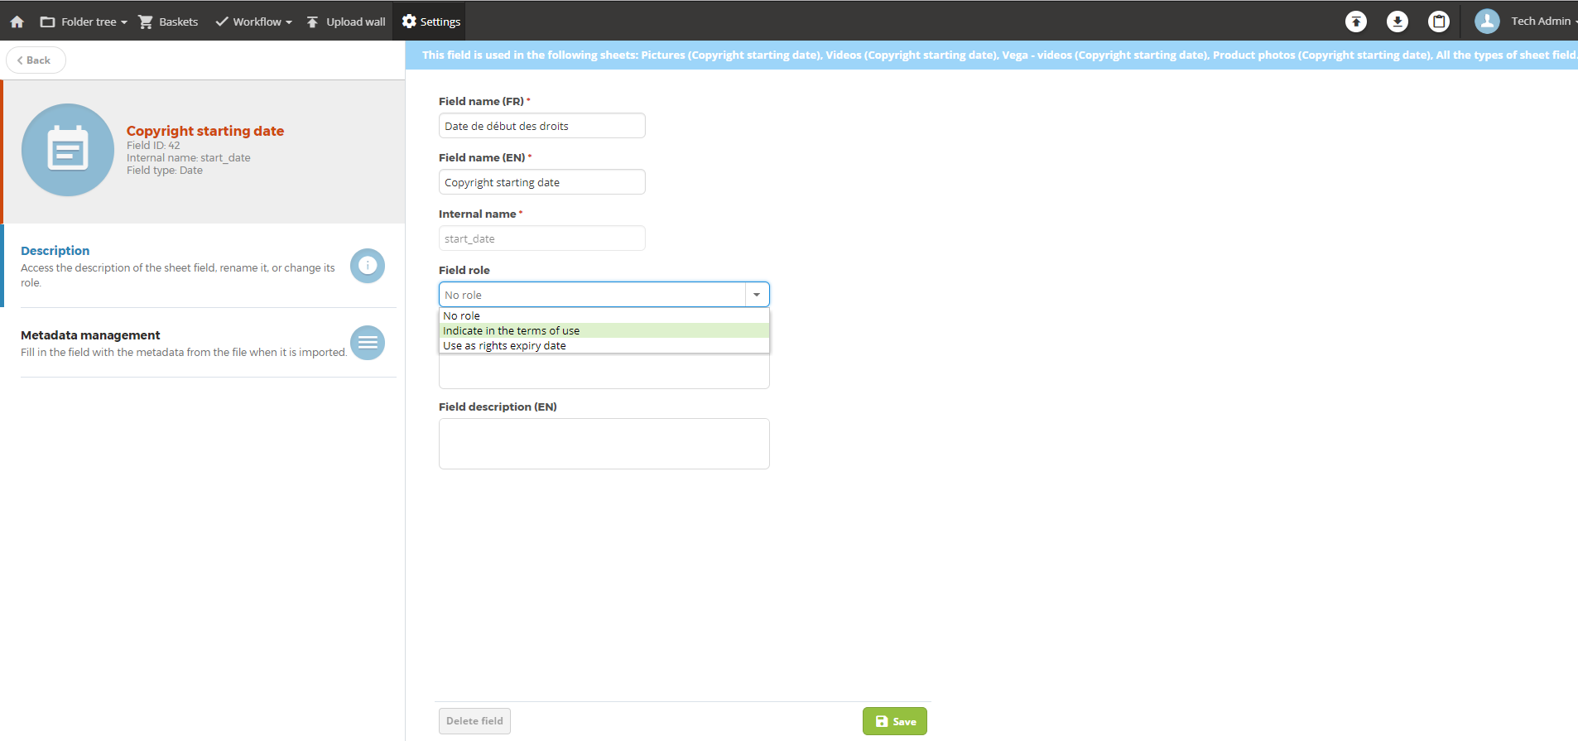Click the Tech Admin user avatar
This screenshot has height=741, width=1578.
1487,22
